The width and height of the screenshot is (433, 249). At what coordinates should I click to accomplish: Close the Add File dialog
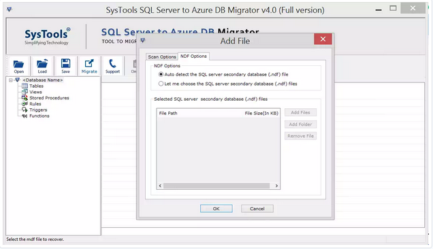click(x=323, y=39)
